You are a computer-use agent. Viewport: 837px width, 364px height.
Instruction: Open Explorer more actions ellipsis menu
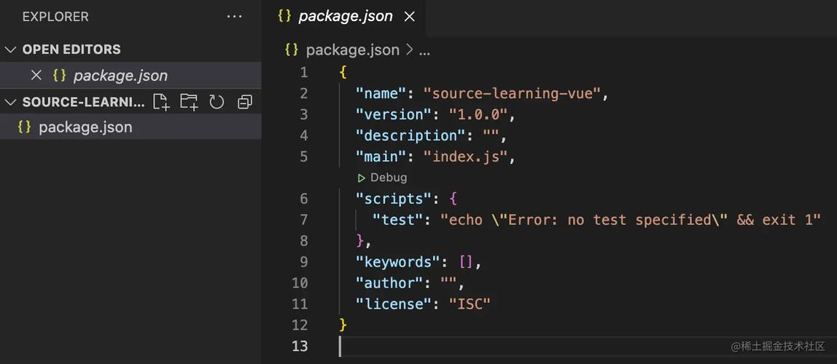(x=234, y=16)
